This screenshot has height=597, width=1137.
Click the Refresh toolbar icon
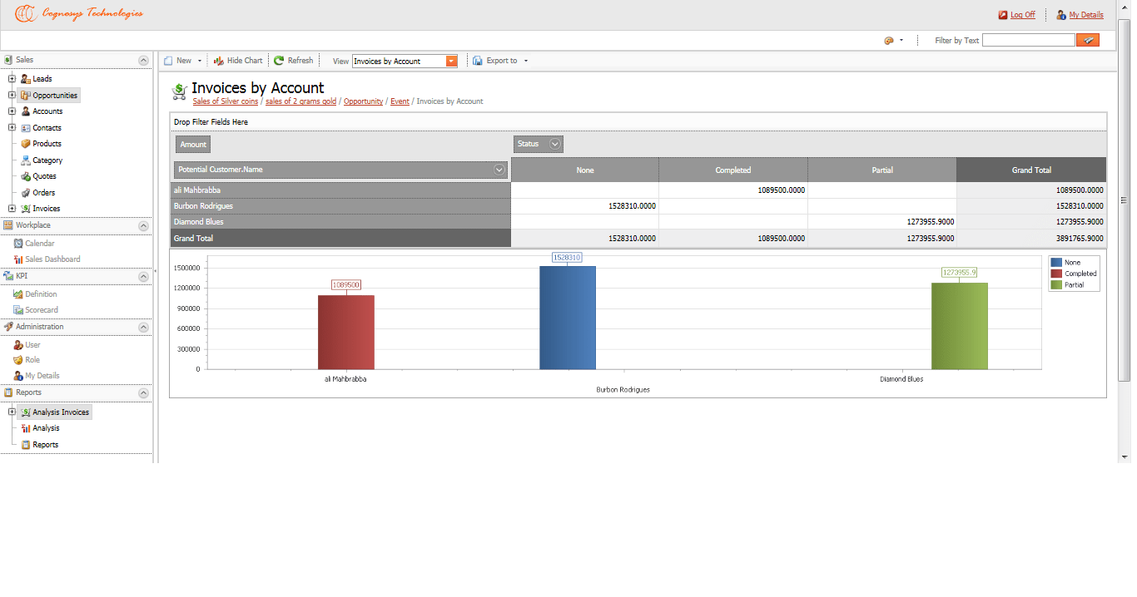click(x=279, y=61)
